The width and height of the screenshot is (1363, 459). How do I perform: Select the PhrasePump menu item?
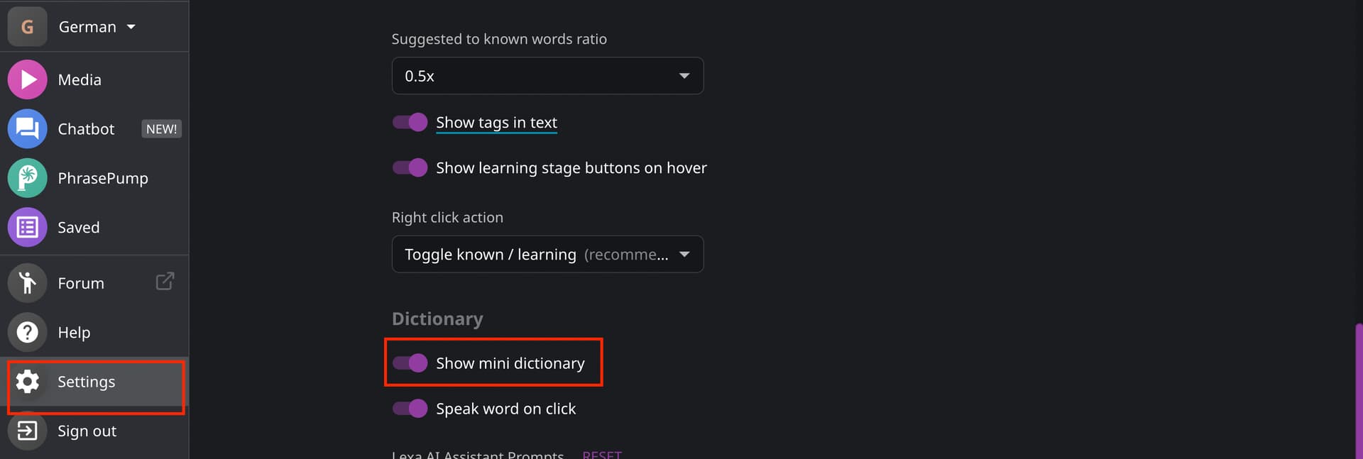point(94,178)
